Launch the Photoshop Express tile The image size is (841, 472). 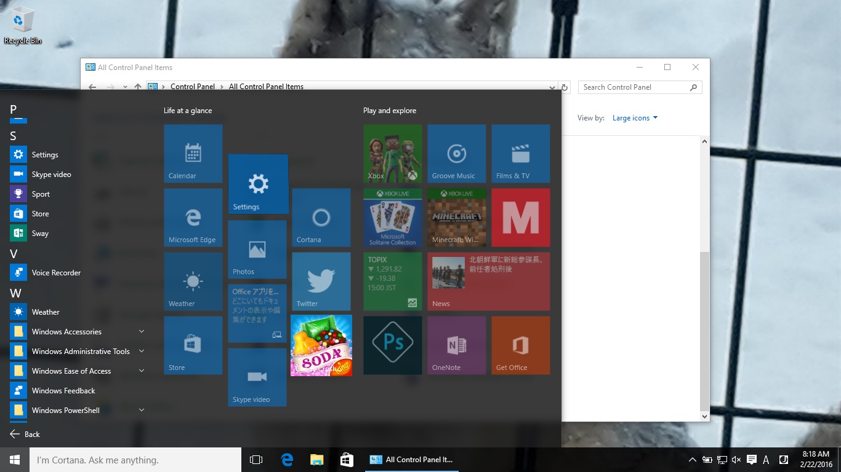393,345
